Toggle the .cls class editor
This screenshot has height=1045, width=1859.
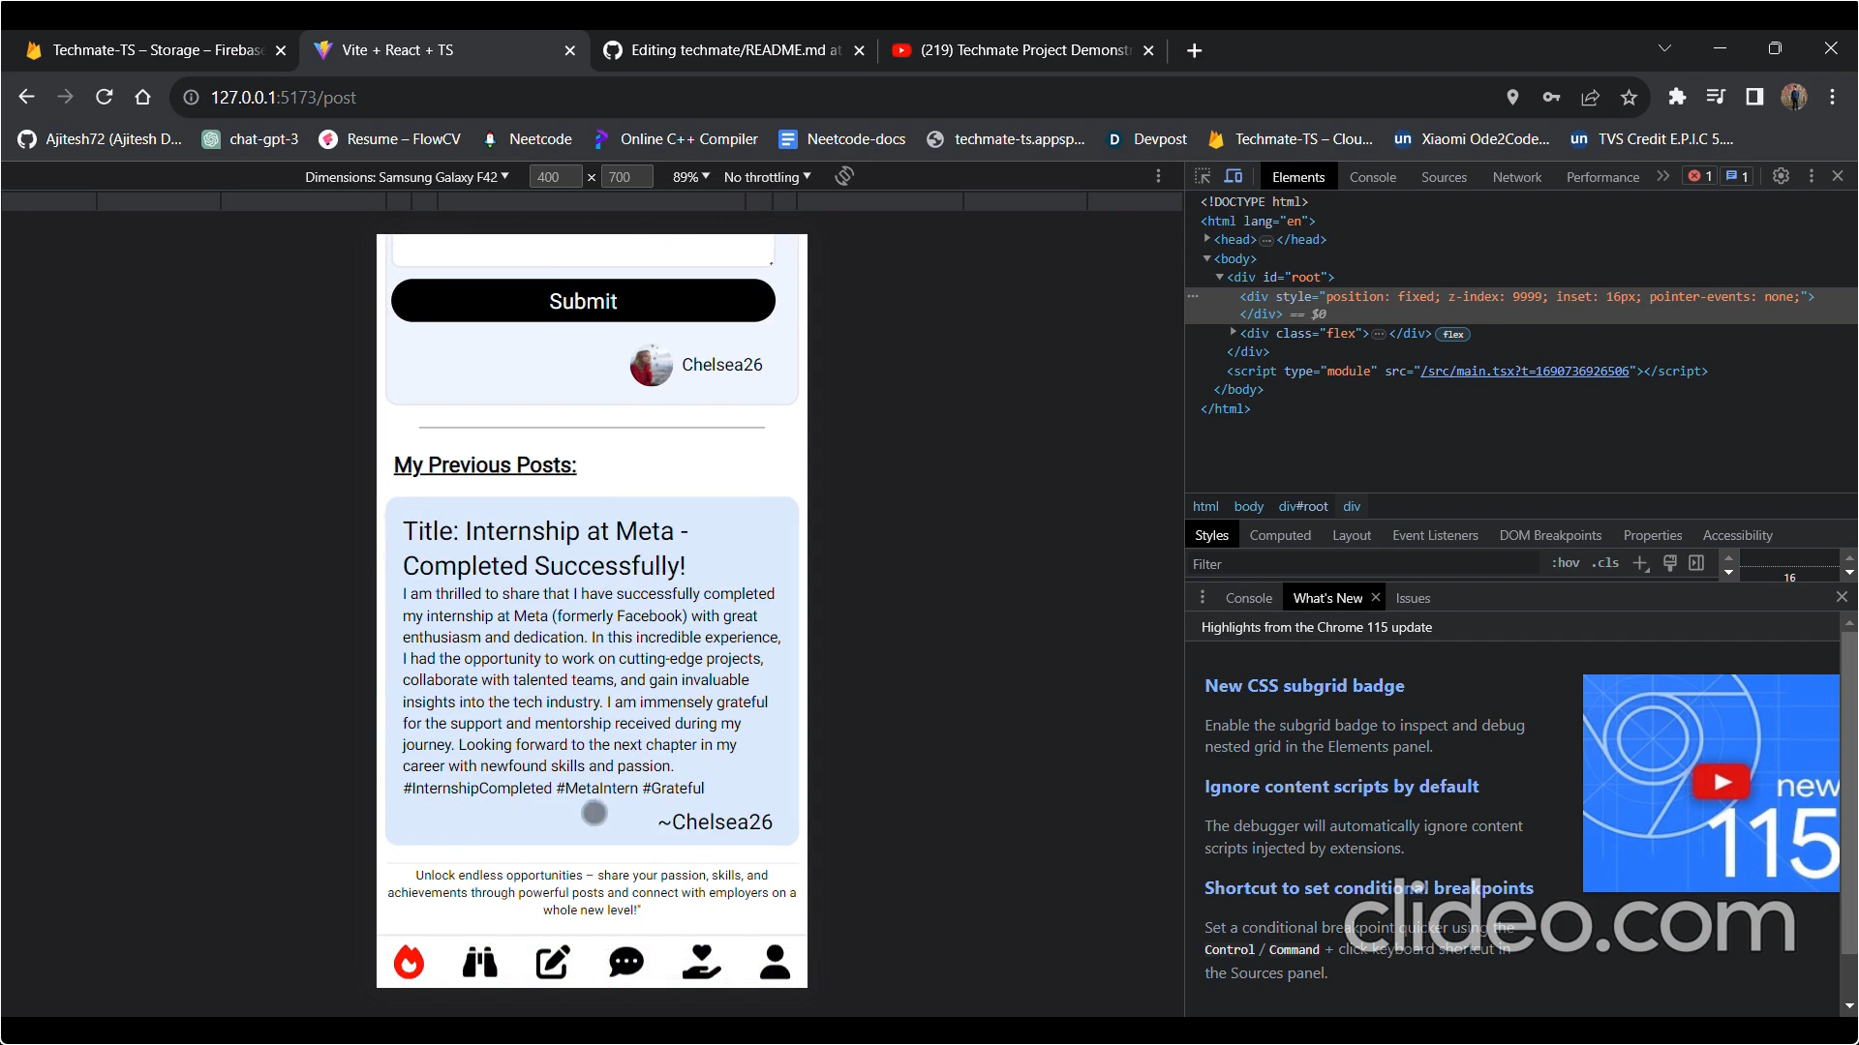(x=1605, y=563)
